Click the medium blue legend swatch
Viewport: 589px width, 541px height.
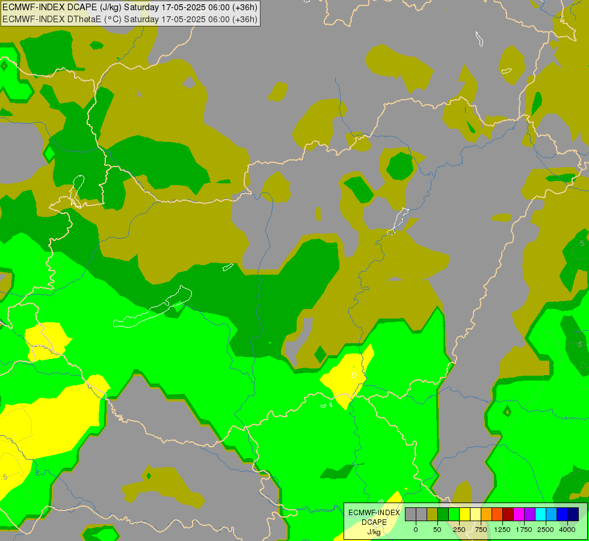(563, 514)
